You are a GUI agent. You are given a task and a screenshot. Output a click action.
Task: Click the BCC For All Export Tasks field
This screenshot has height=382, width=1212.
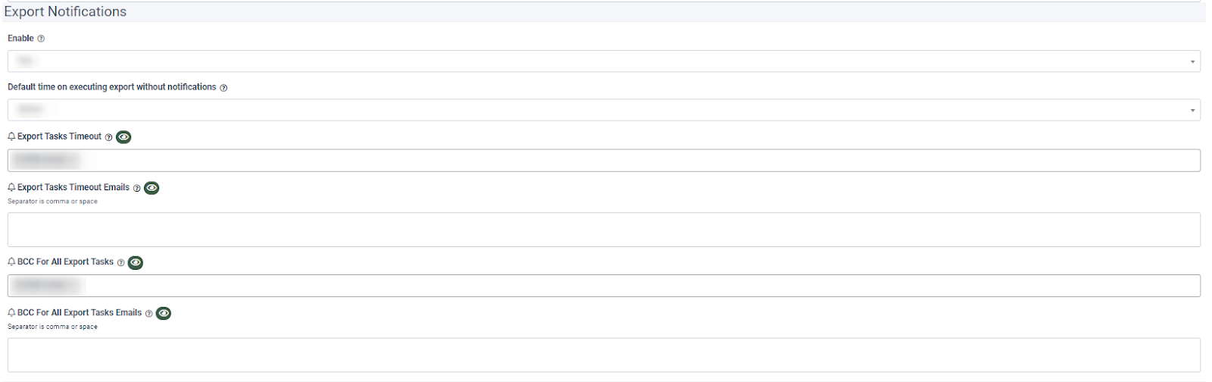tap(604, 286)
